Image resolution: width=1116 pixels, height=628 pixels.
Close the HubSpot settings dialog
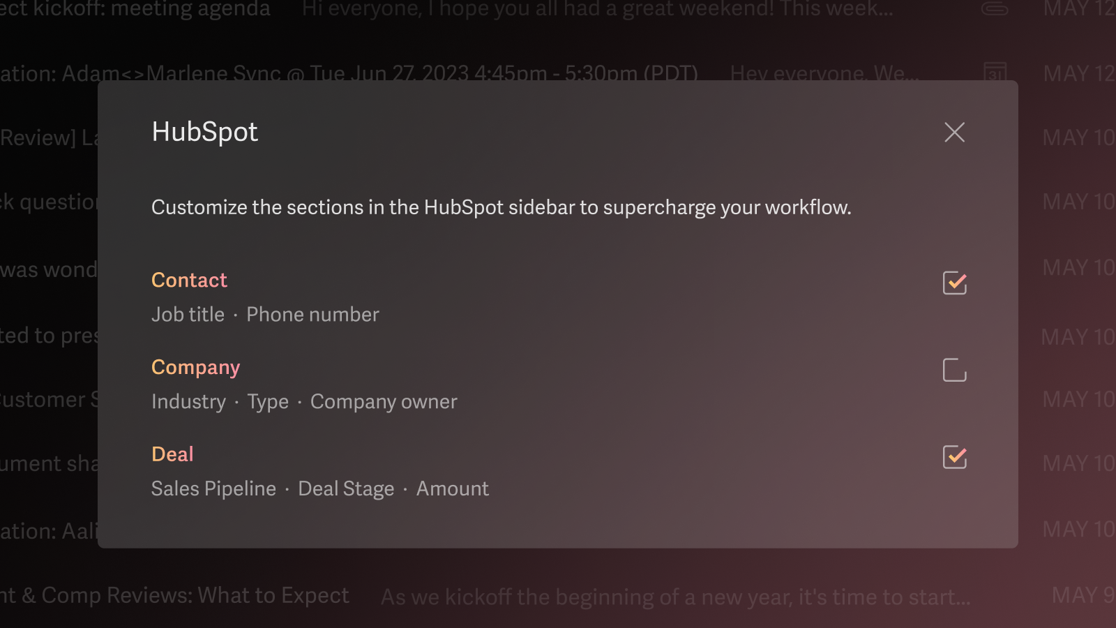pos(954,132)
